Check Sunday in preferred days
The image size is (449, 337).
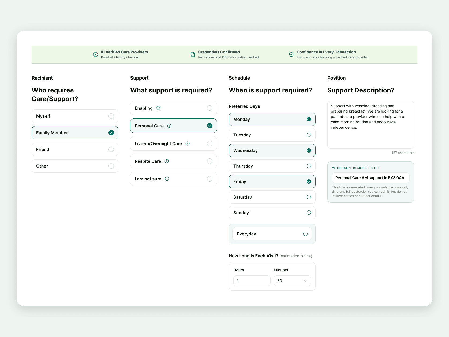click(x=272, y=213)
